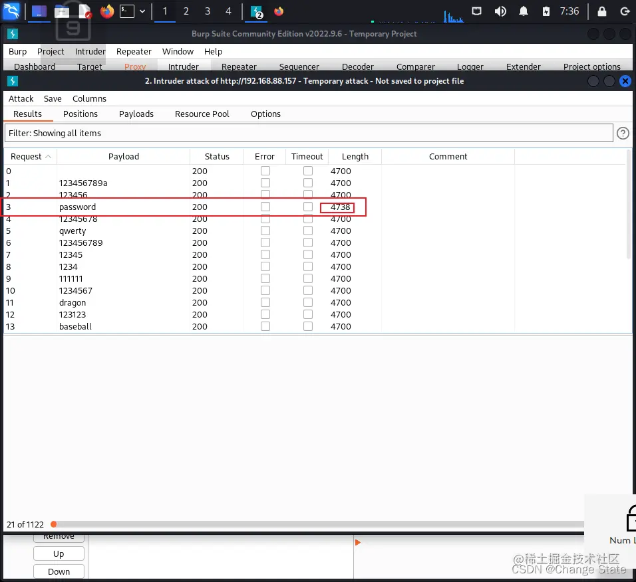Switch to the Extender tab
Viewport: 636px width, 582px height.
point(524,66)
